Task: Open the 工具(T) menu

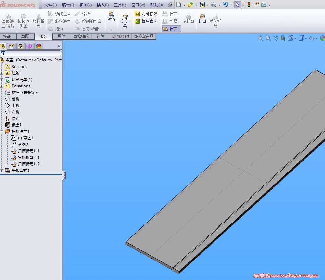Action: tap(120, 5)
